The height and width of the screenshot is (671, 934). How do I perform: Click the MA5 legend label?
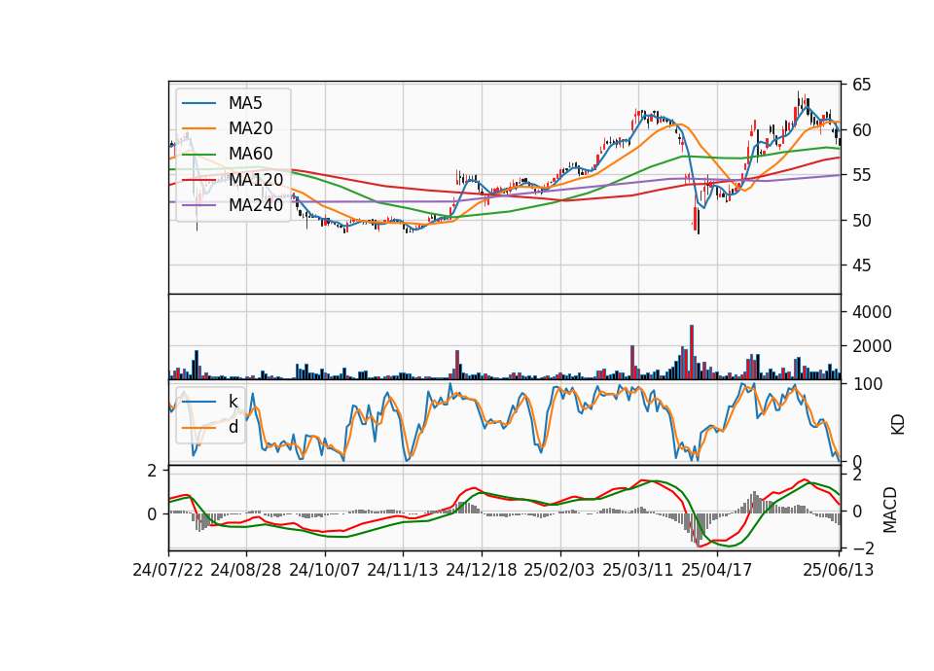click(245, 103)
